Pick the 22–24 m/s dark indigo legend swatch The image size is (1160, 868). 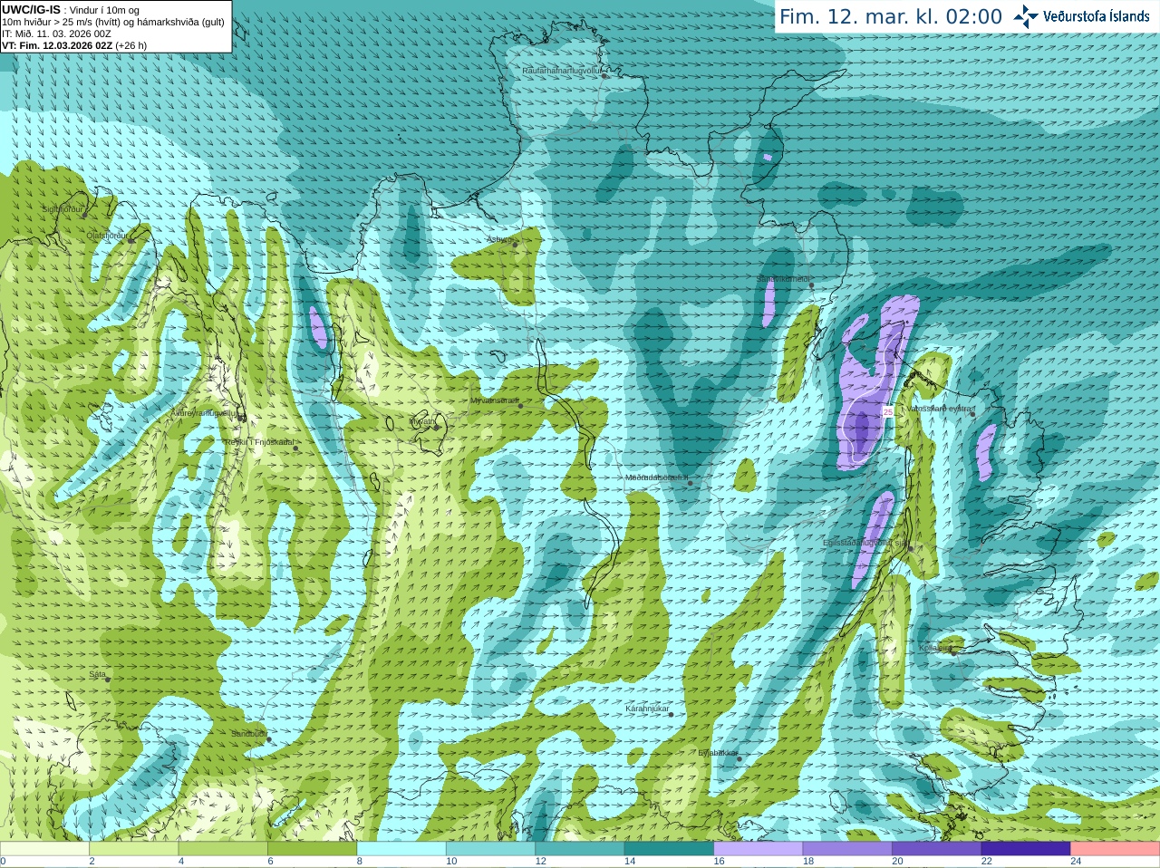[x=1026, y=849]
